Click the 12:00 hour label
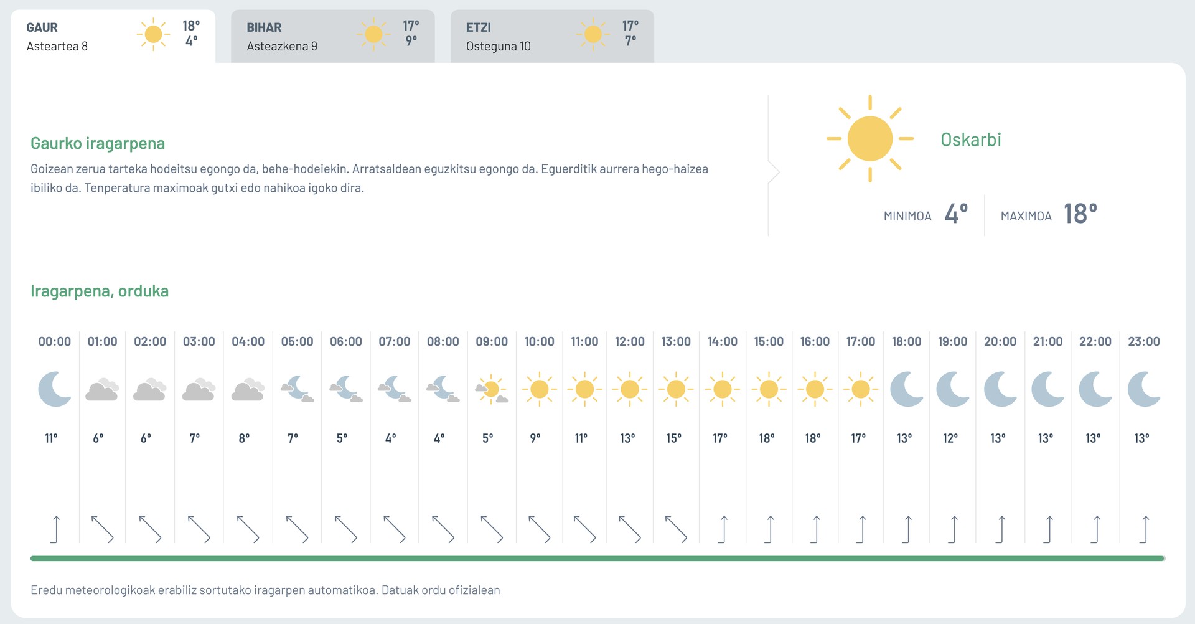1195x624 pixels. pos(630,341)
